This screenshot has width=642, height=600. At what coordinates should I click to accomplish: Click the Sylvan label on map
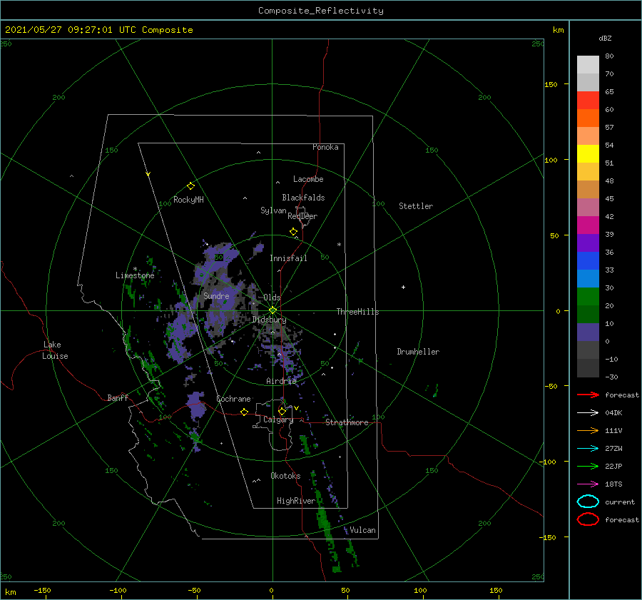[273, 210]
